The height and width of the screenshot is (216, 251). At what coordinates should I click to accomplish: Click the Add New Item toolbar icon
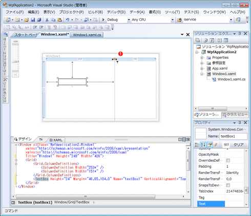(17, 20)
